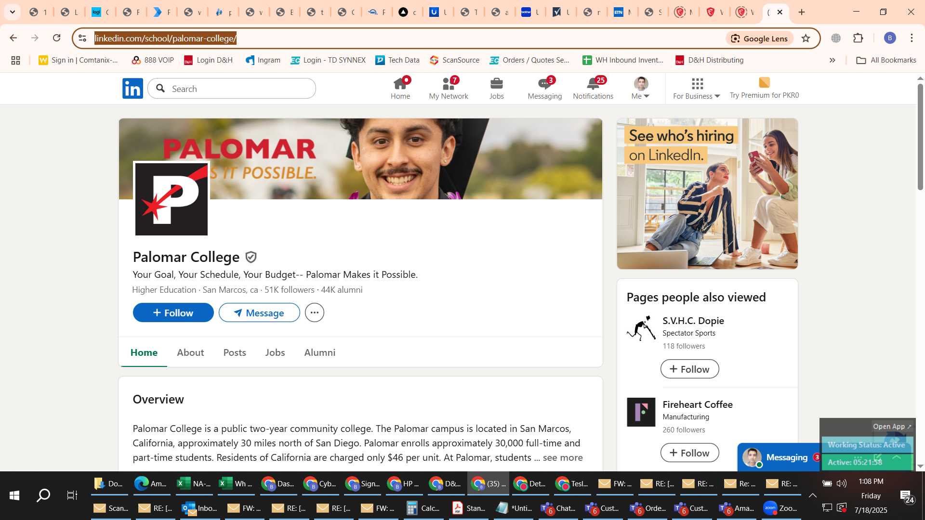Open the Zoom taskbar item
The width and height of the screenshot is (925, 520).
pos(780,508)
